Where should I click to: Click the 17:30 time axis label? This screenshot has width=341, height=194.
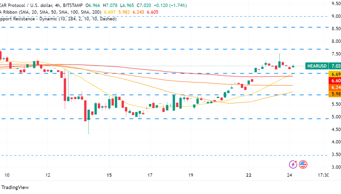pyautogui.click(x=323, y=175)
